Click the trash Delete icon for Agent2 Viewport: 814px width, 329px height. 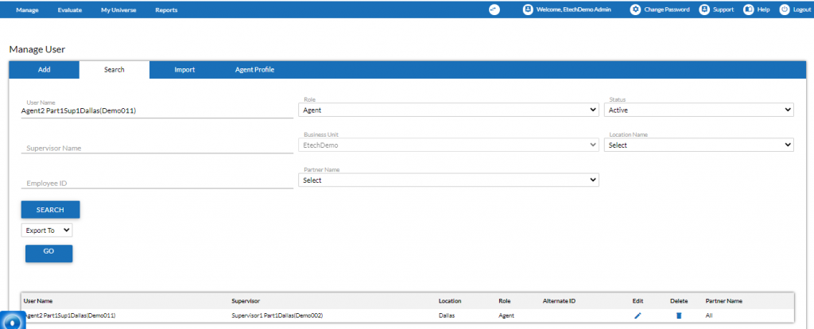679,315
